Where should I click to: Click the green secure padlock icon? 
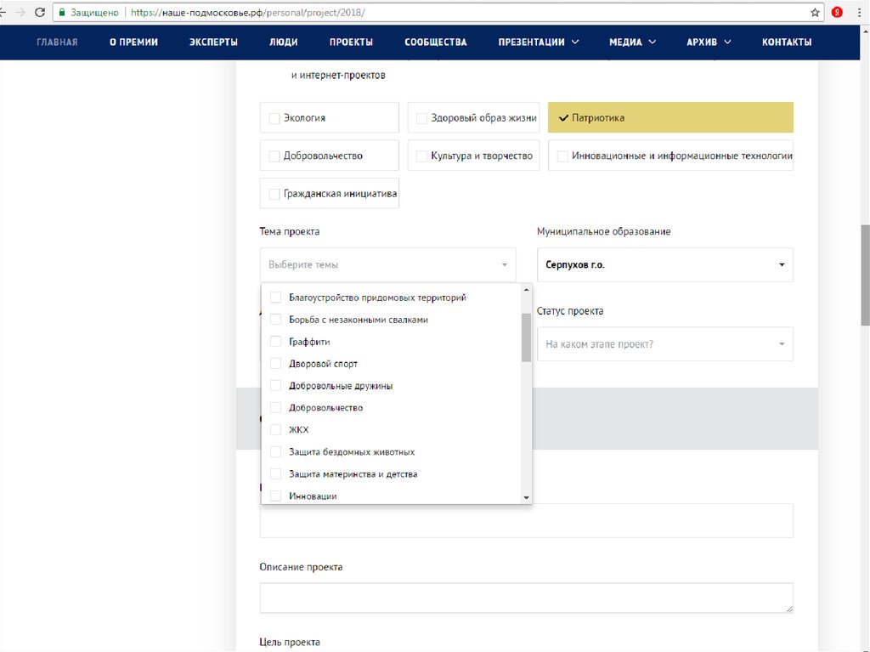click(x=62, y=14)
